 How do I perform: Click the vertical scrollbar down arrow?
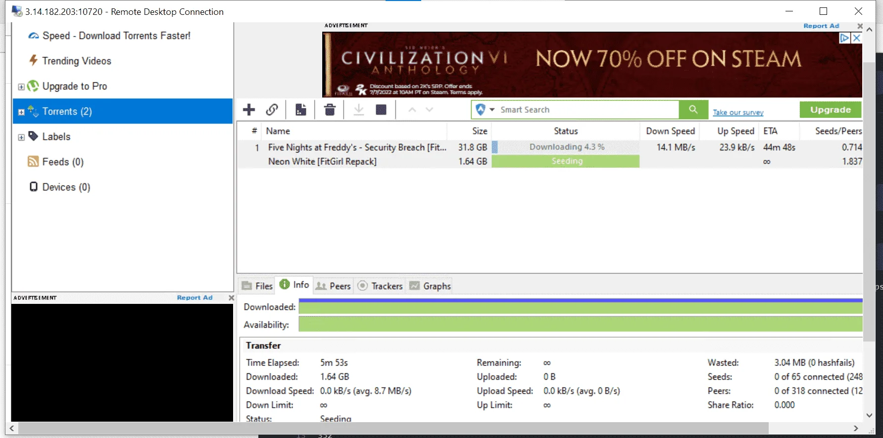click(x=869, y=415)
